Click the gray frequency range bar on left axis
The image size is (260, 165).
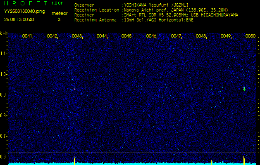pos(8,95)
